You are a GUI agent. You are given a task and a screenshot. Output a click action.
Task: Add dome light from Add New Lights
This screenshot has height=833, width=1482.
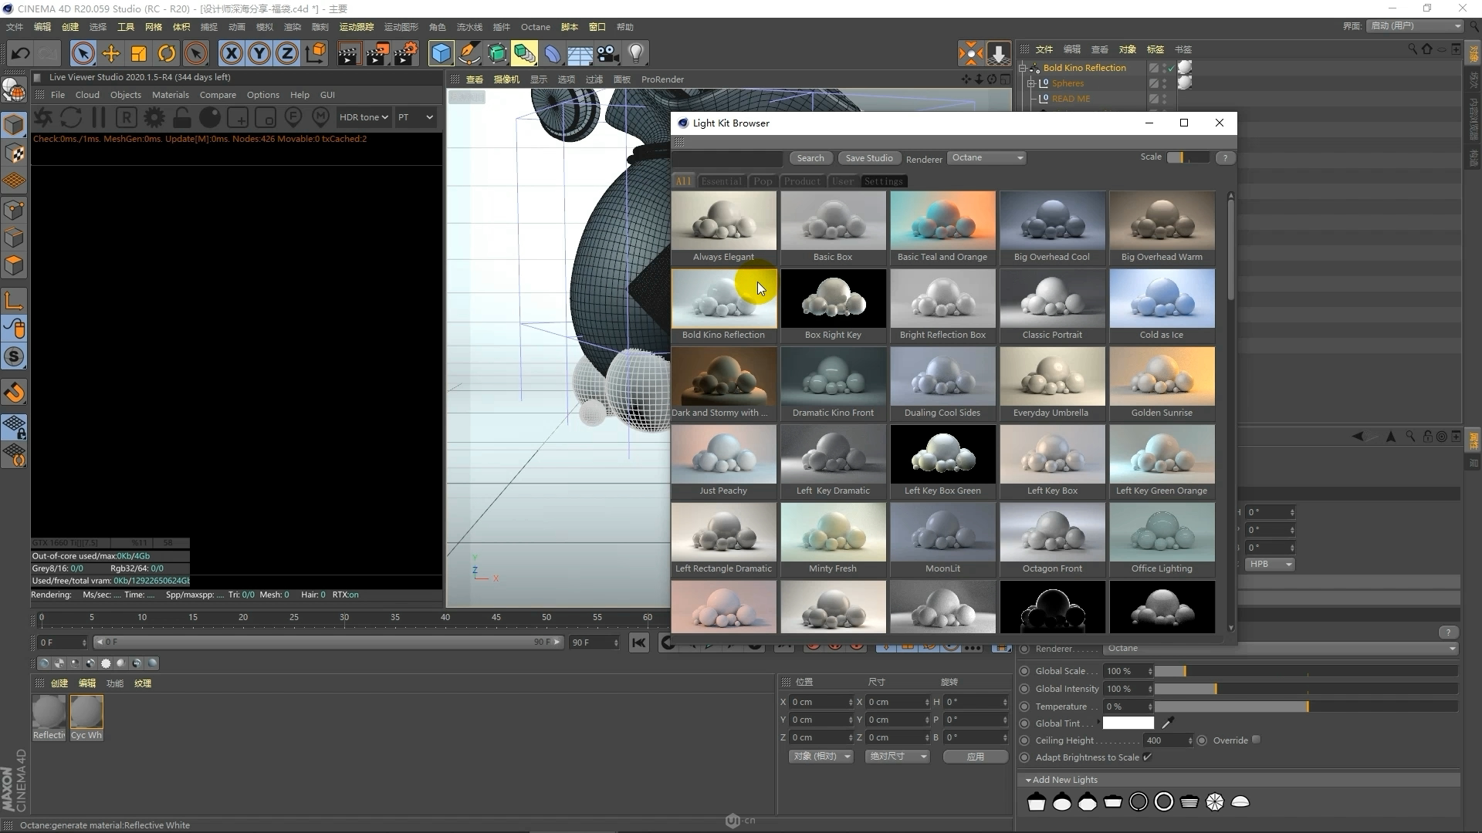1240,802
